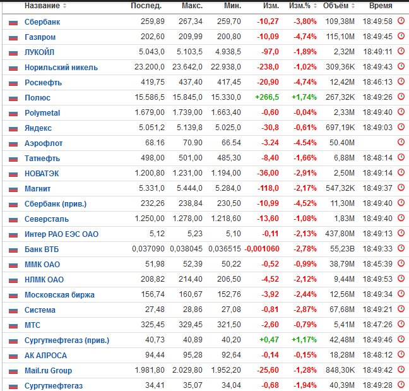The height and width of the screenshot is (391, 409).
Task: Click the clock icon in the Полюс row
Action: tap(401, 96)
